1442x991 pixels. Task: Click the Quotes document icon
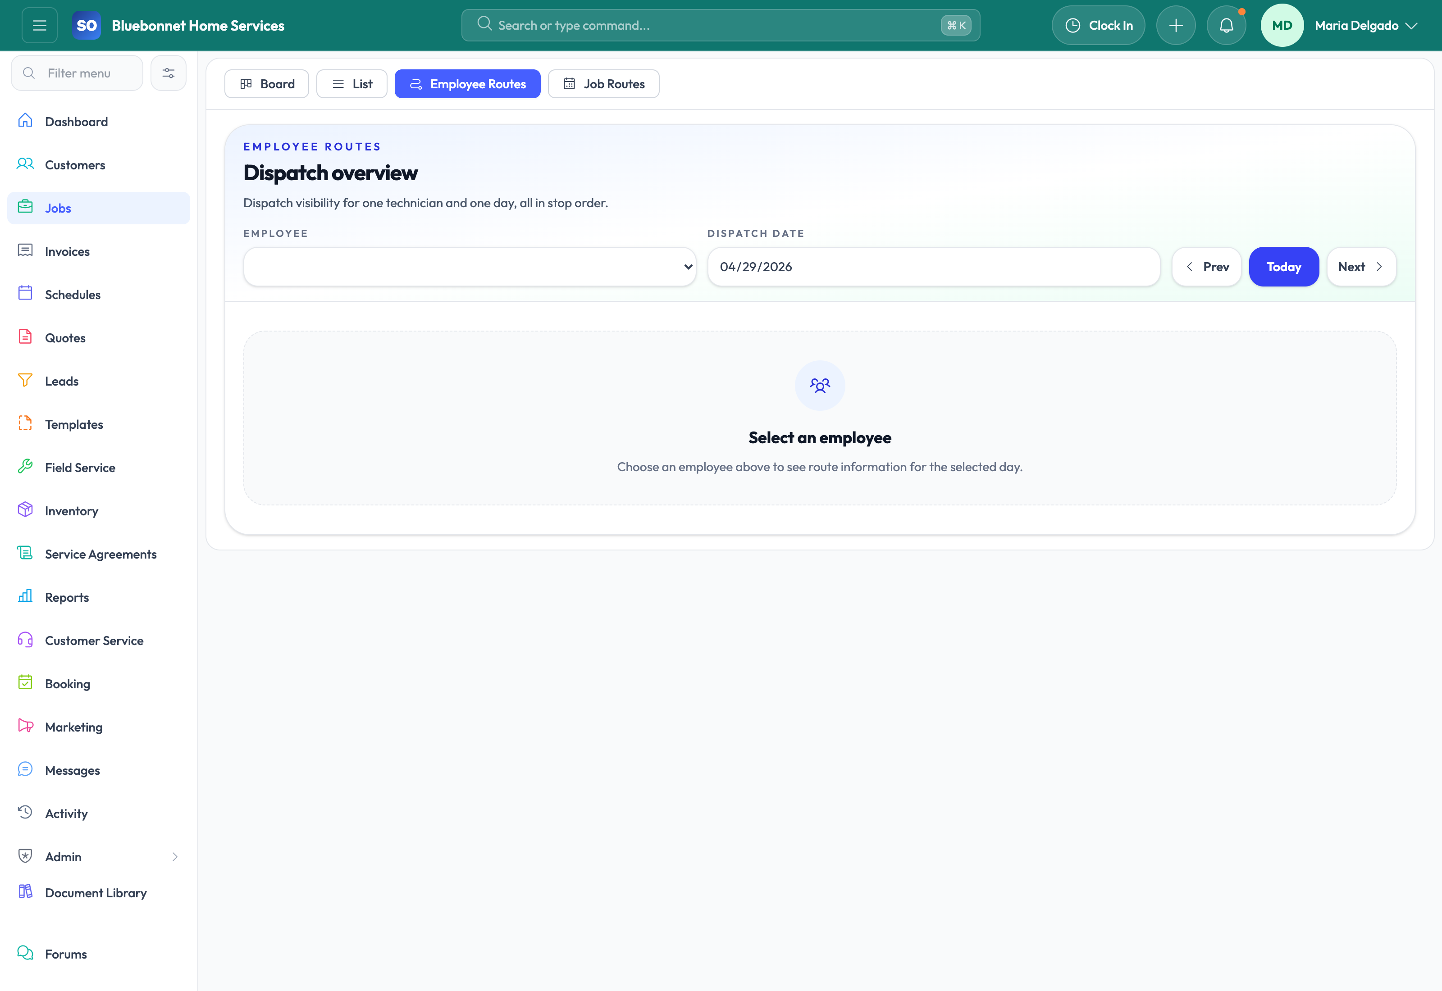tap(26, 337)
